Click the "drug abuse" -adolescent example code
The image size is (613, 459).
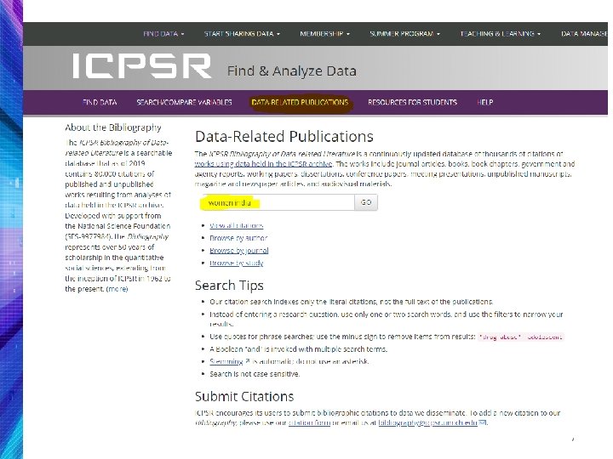(x=520, y=337)
